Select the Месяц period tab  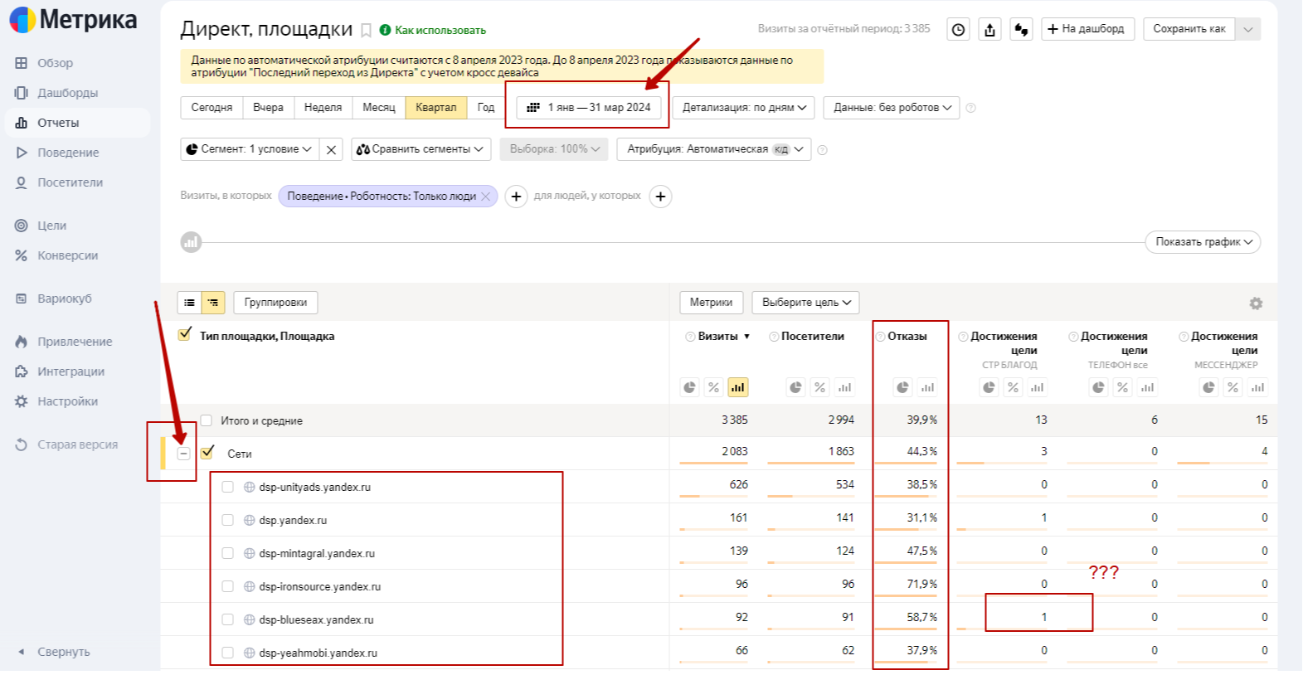coord(379,108)
